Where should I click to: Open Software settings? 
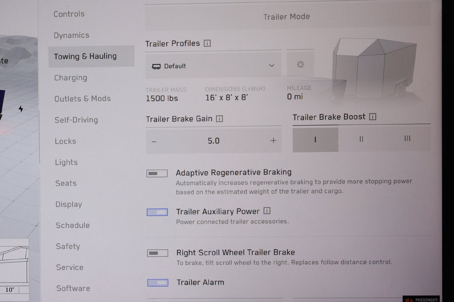[x=73, y=288]
